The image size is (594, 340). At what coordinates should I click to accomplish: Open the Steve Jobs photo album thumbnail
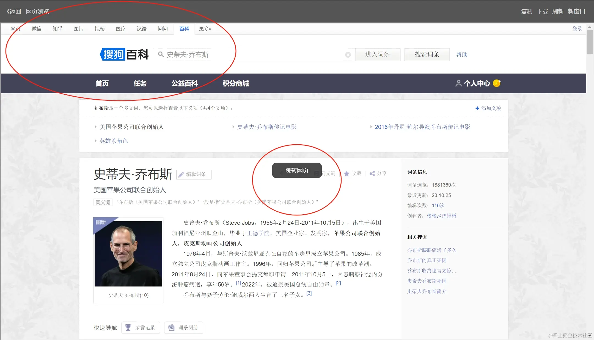128,254
